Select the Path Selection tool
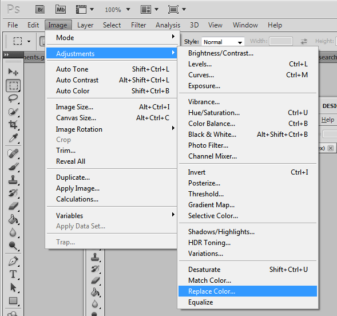The height and width of the screenshot is (316, 337). pyautogui.click(x=13, y=287)
